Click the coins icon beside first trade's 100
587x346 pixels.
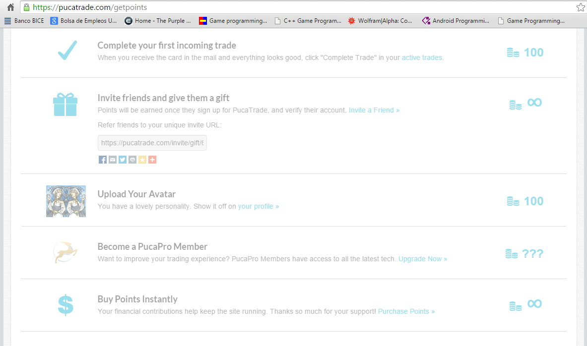coord(513,53)
